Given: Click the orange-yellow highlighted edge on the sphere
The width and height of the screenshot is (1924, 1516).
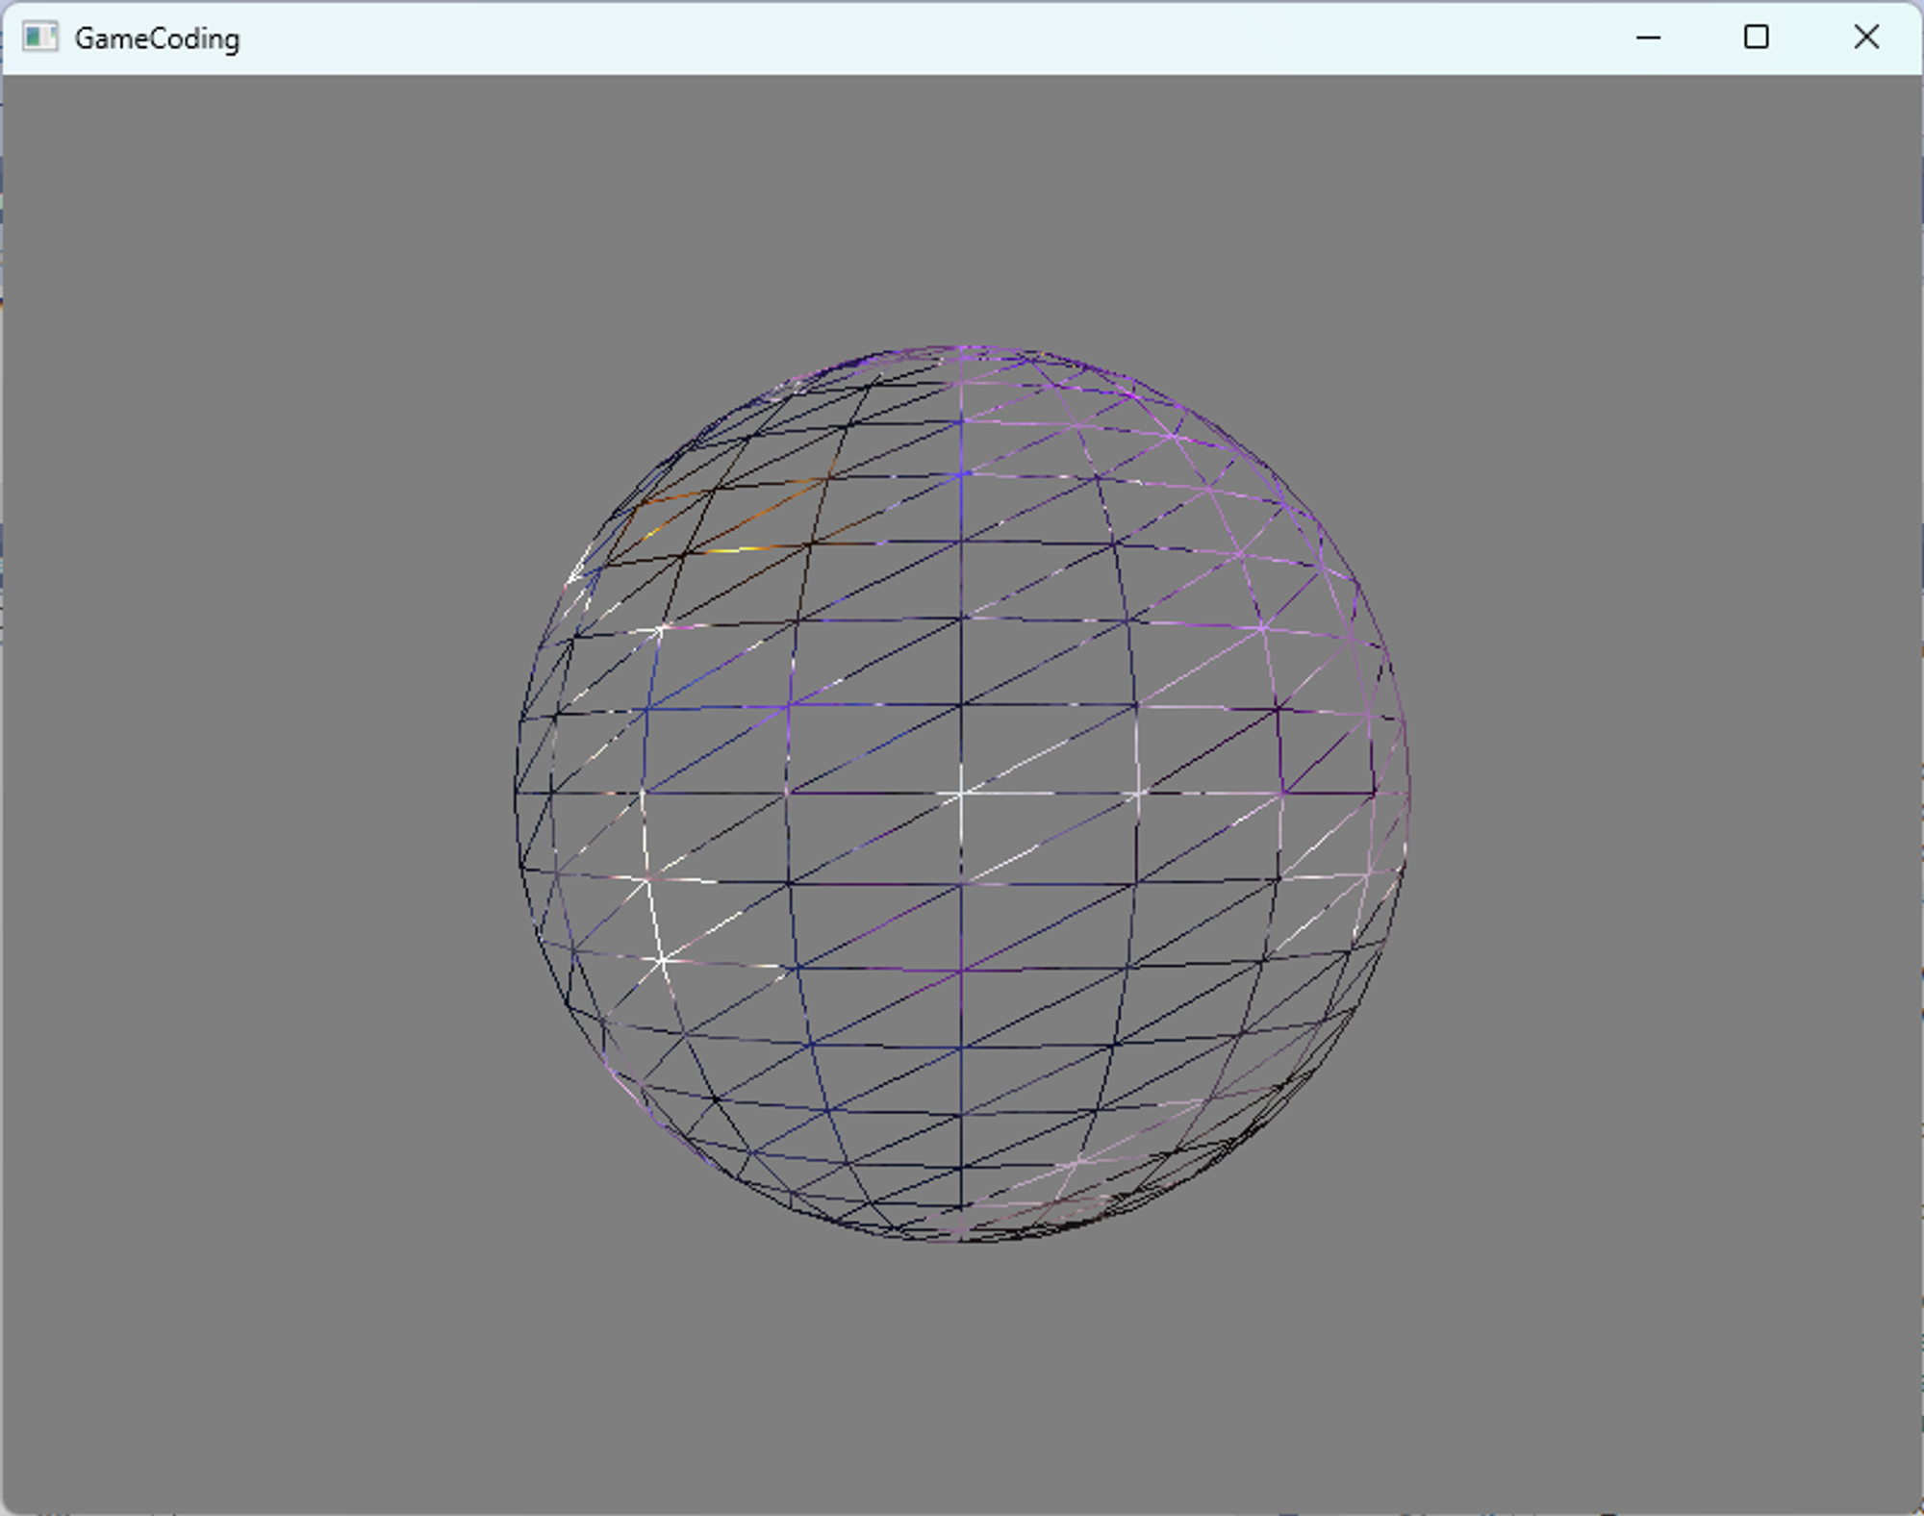Looking at the screenshot, I should 741,549.
